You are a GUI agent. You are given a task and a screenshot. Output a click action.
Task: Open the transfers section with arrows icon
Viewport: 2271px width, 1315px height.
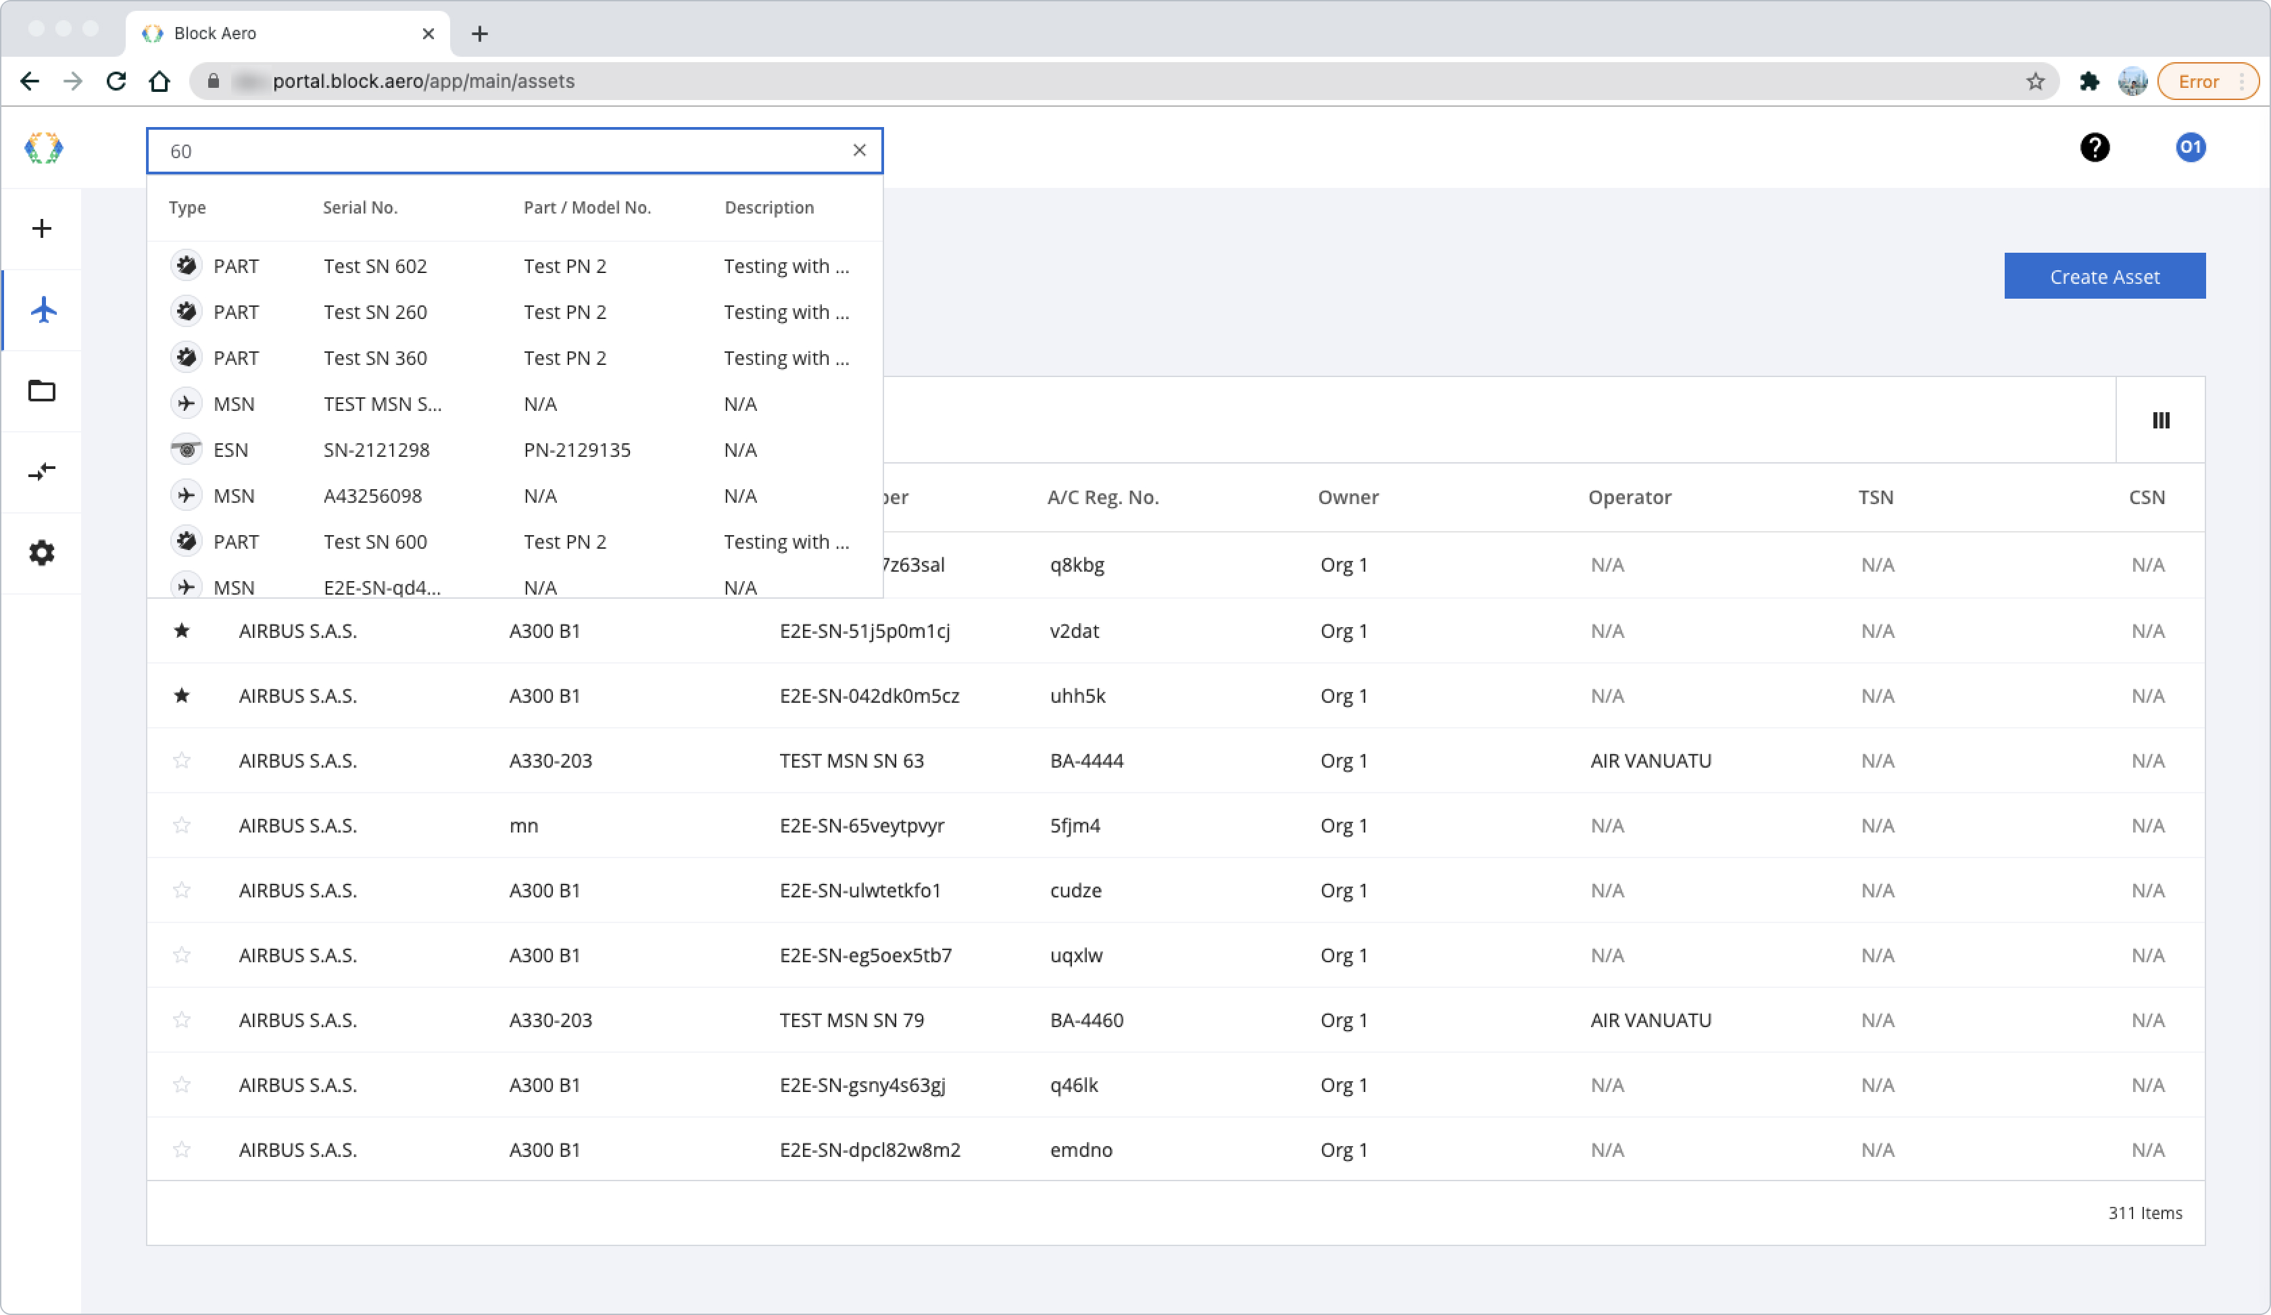[x=41, y=471]
